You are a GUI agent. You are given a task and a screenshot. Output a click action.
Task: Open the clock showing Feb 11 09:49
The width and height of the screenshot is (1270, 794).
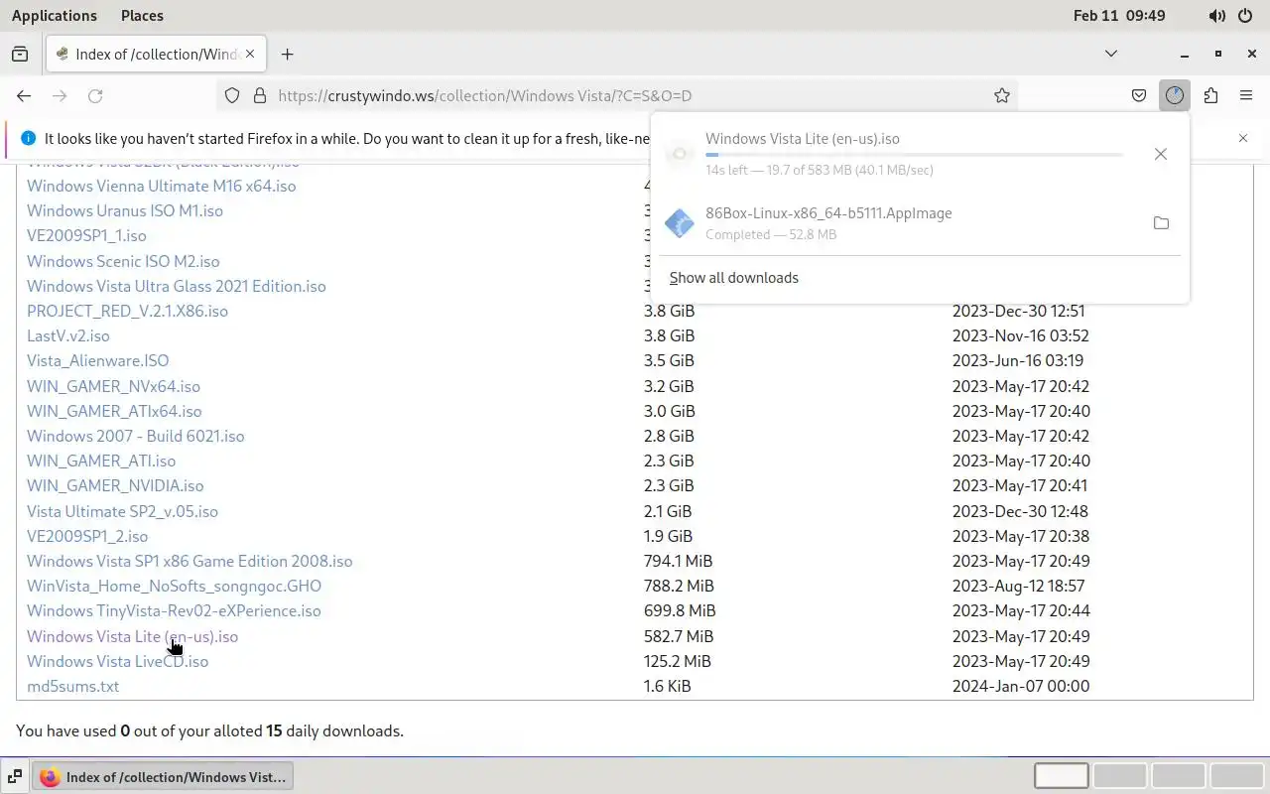coord(1119,15)
